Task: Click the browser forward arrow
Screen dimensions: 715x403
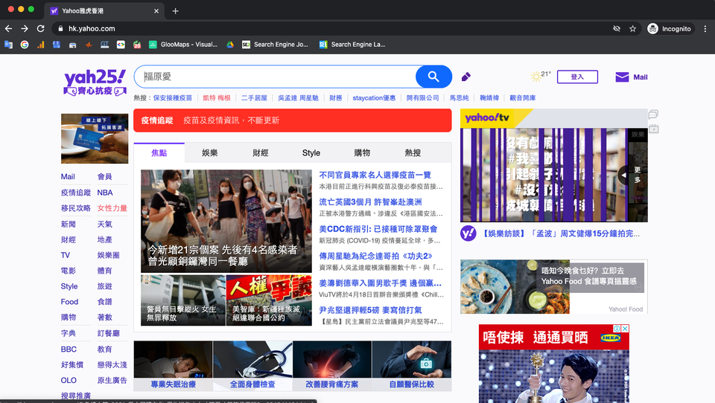Action: [x=25, y=29]
